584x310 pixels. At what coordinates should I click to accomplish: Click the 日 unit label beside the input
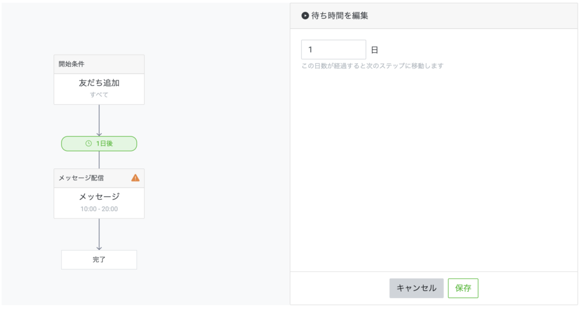pos(375,50)
